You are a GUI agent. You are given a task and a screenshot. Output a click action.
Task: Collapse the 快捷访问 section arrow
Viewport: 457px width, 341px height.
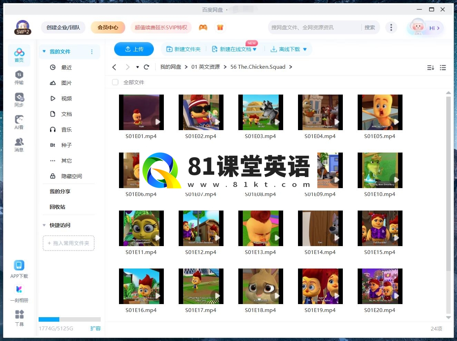tap(44, 225)
